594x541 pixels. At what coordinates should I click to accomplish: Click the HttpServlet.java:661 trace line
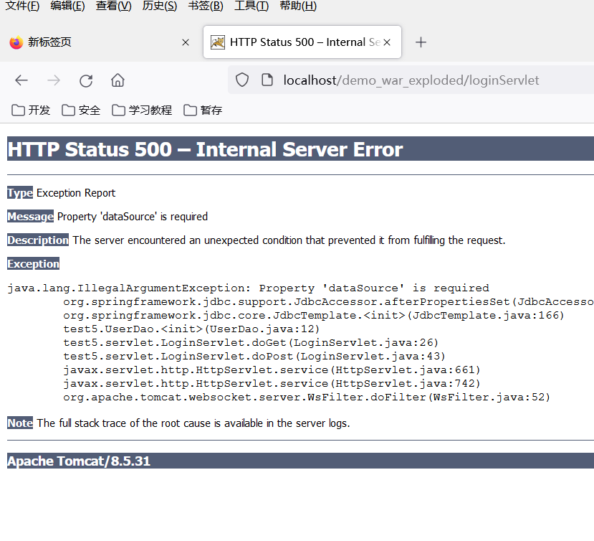272,370
